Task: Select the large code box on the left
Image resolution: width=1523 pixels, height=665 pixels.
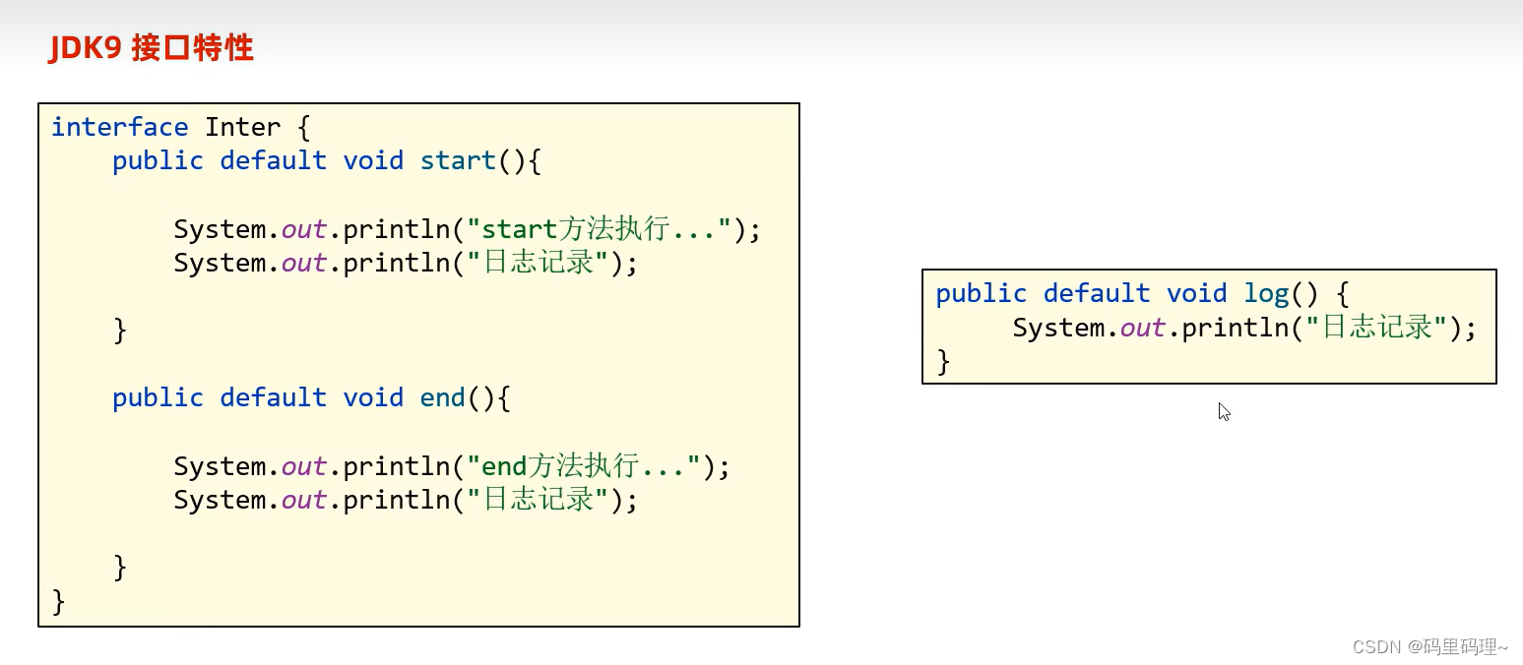Action: pyautogui.click(x=418, y=364)
